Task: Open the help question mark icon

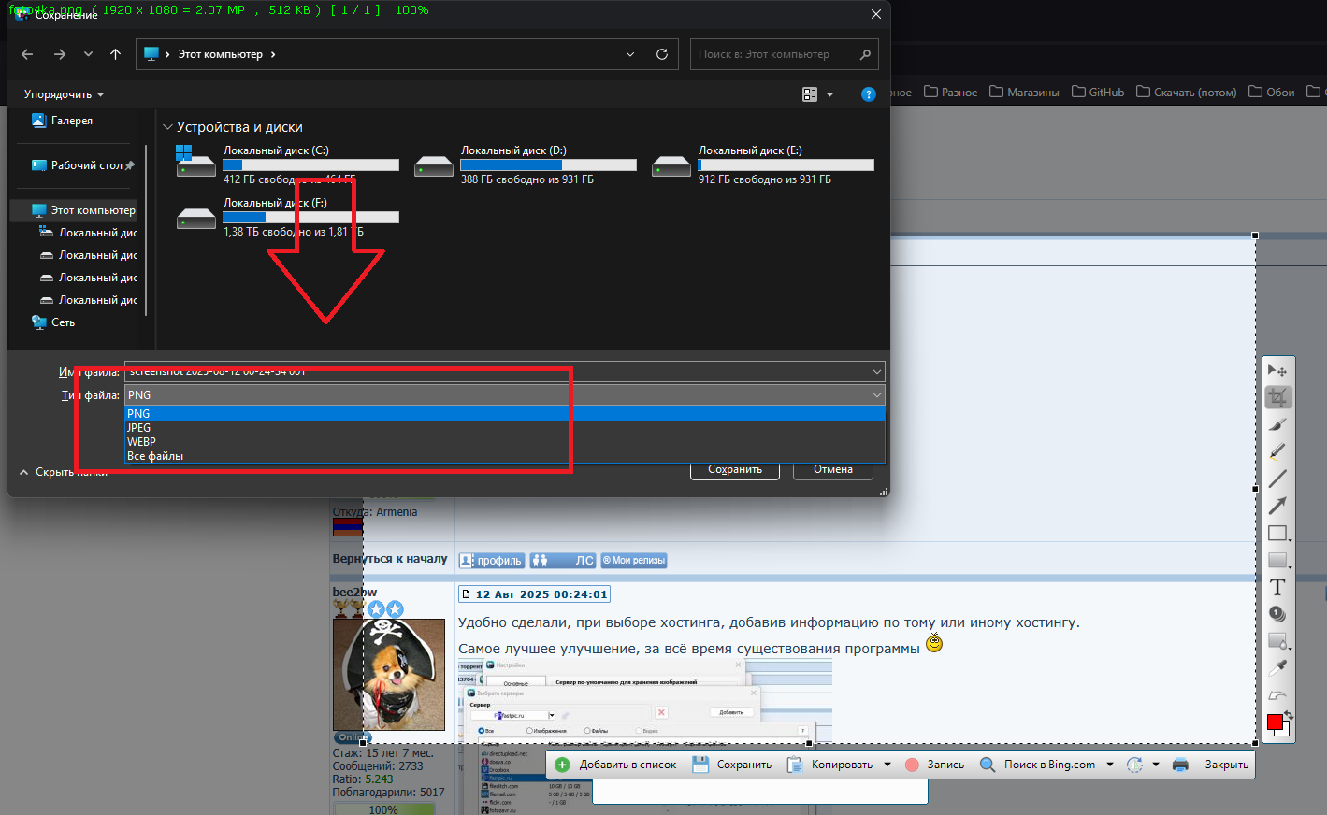Action: (x=868, y=94)
